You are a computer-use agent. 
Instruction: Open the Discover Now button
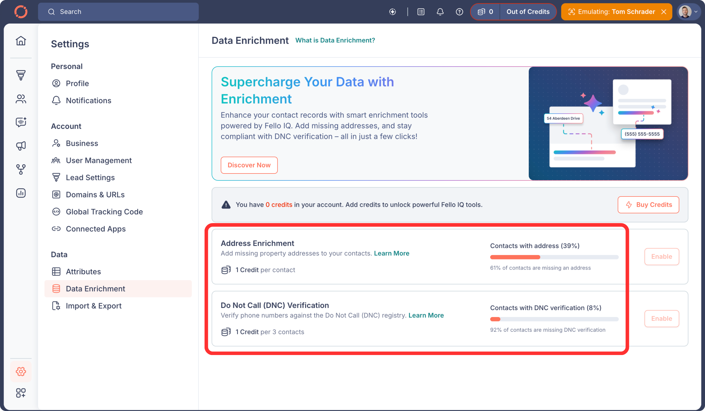[249, 165]
